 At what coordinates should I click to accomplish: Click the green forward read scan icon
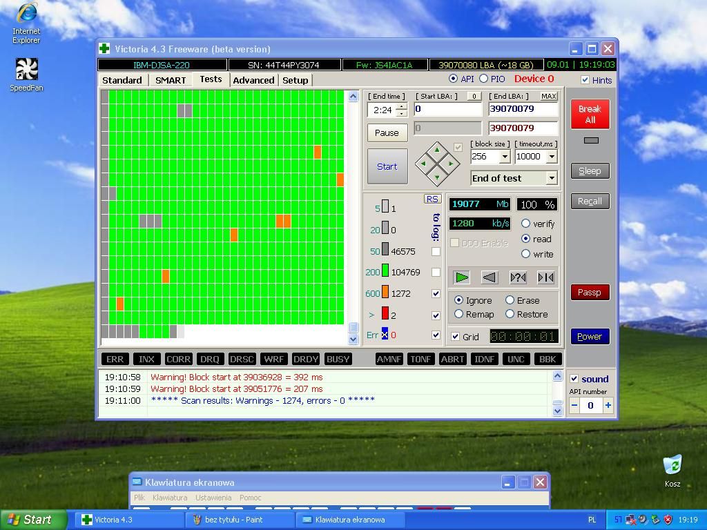click(463, 277)
